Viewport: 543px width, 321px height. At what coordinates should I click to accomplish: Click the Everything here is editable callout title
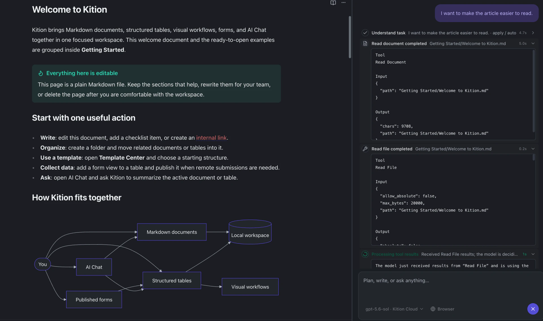click(x=82, y=73)
